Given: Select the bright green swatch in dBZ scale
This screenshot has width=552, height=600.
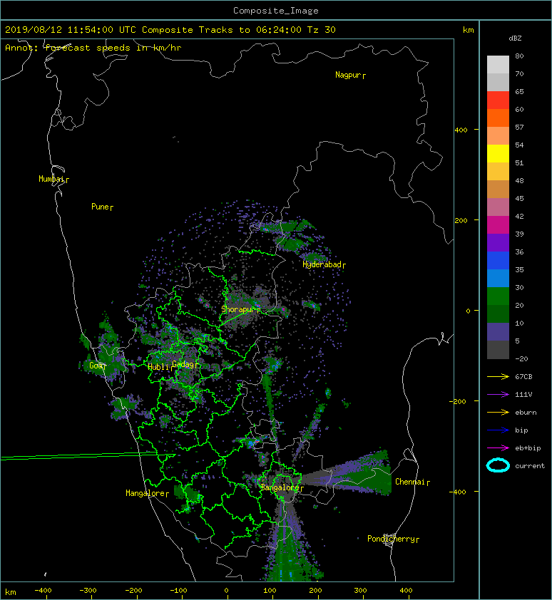Looking at the screenshot, I should click(498, 296).
